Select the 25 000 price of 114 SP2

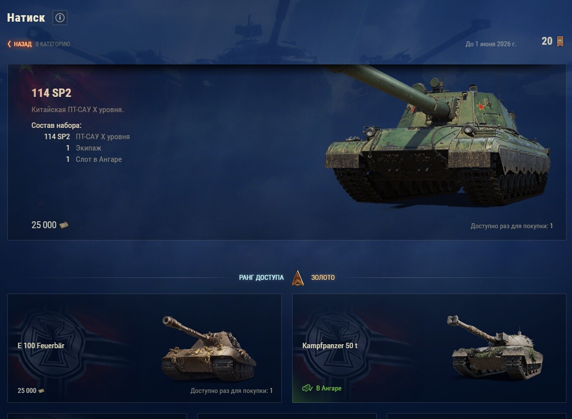(x=44, y=225)
